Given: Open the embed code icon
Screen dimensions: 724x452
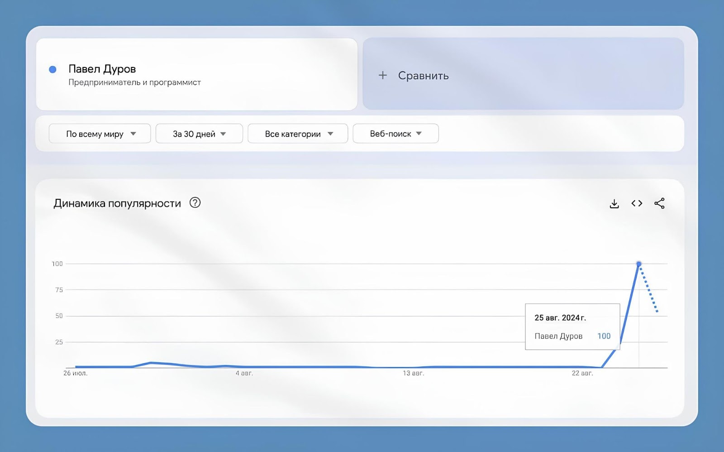Looking at the screenshot, I should (x=637, y=203).
